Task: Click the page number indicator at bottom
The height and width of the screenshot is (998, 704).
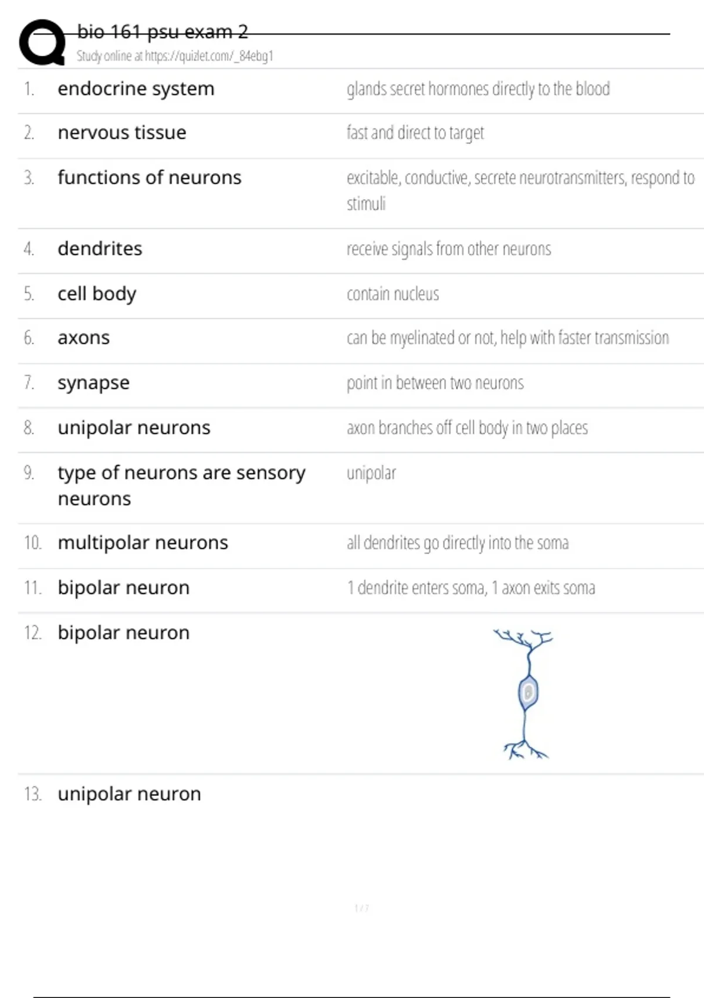Action: (361, 908)
